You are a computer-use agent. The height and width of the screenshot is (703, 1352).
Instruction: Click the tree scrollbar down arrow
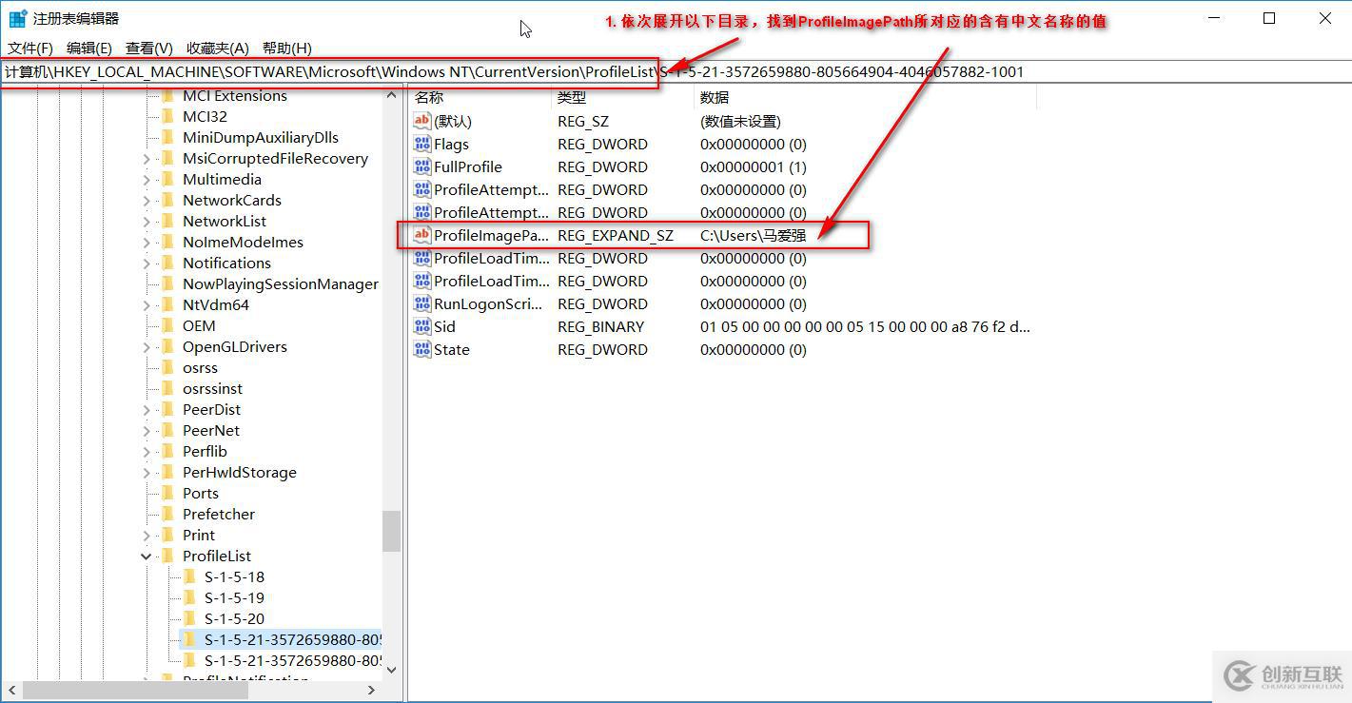point(391,670)
